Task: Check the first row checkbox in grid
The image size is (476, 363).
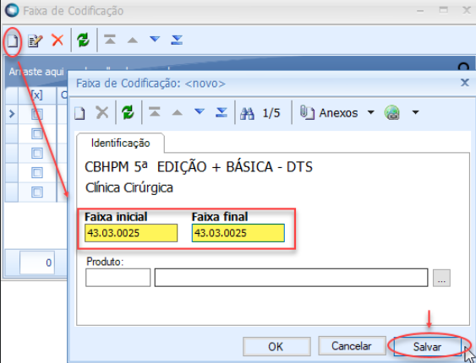Action: pyautogui.click(x=37, y=114)
